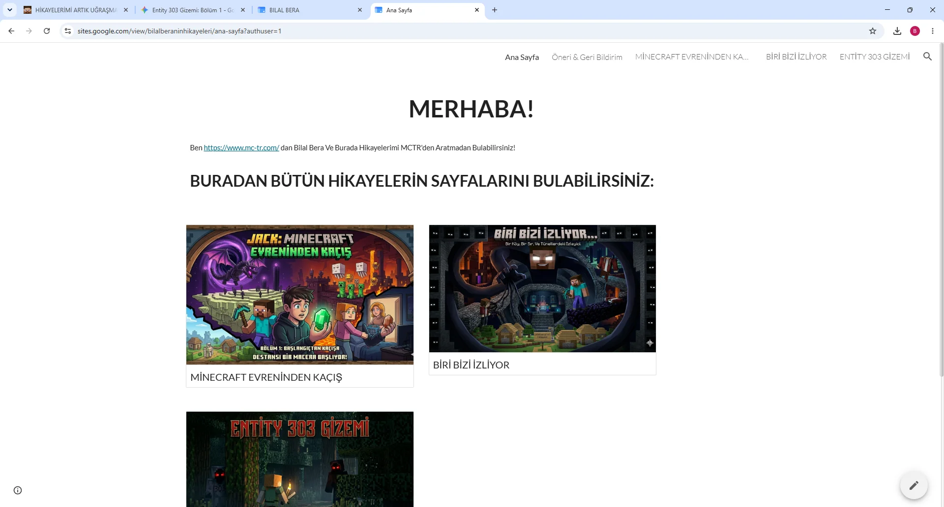This screenshot has width=944, height=507.
Task: Open the downloads icon in Chrome toolbar
Action: (x=897, y=31)
